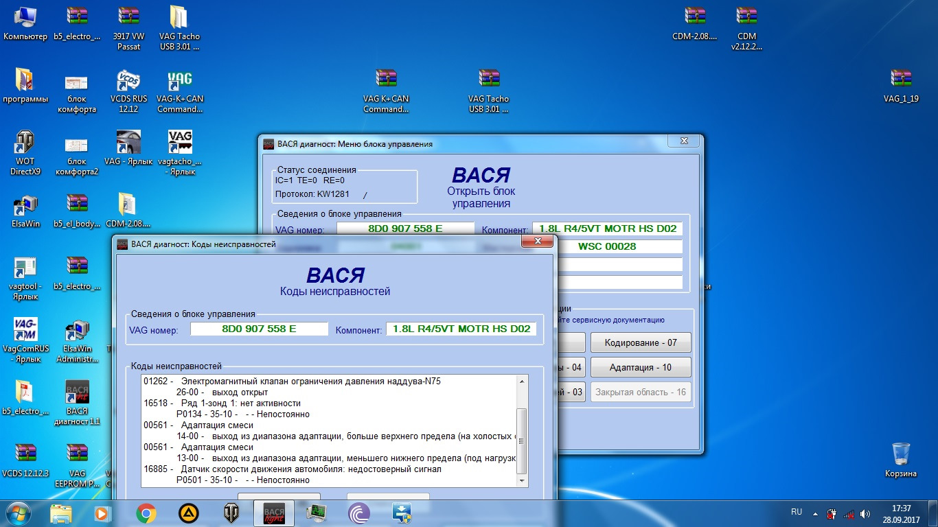
Task: Open the Recycle Bin (Корзина)
Action: tap(900, 455)
